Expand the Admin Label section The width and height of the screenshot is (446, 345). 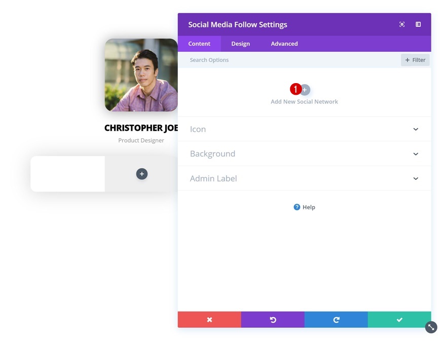305,178
